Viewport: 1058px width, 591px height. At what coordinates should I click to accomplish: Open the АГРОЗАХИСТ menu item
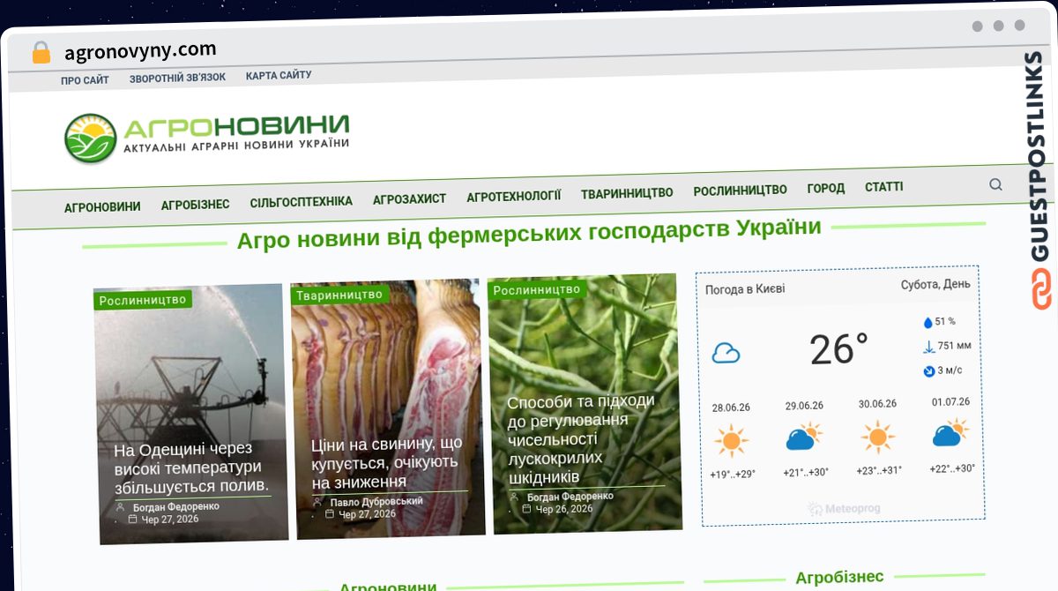coord(409,198)
